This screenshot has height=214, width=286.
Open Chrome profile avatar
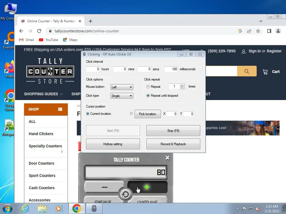click(278, 31)
